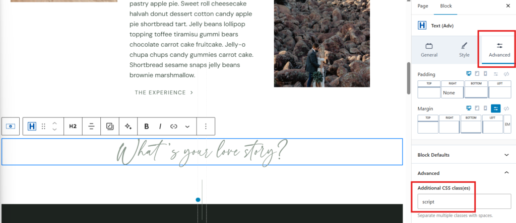Screen dimensions: 516x223
Task: Switch to the Page tab
Action: [423, 6]
